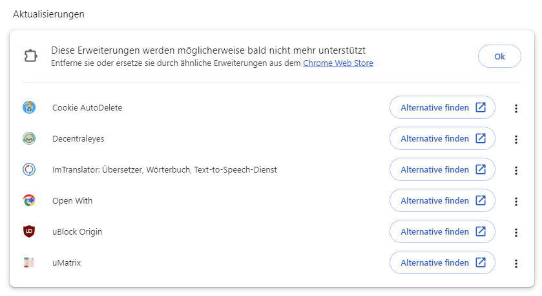Find an alternative for uMatrix
Screen dimensions: 542x296
pyautogui.click(x=442, y=262)
